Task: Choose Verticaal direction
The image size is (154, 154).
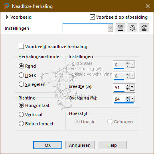Action: 21,115
